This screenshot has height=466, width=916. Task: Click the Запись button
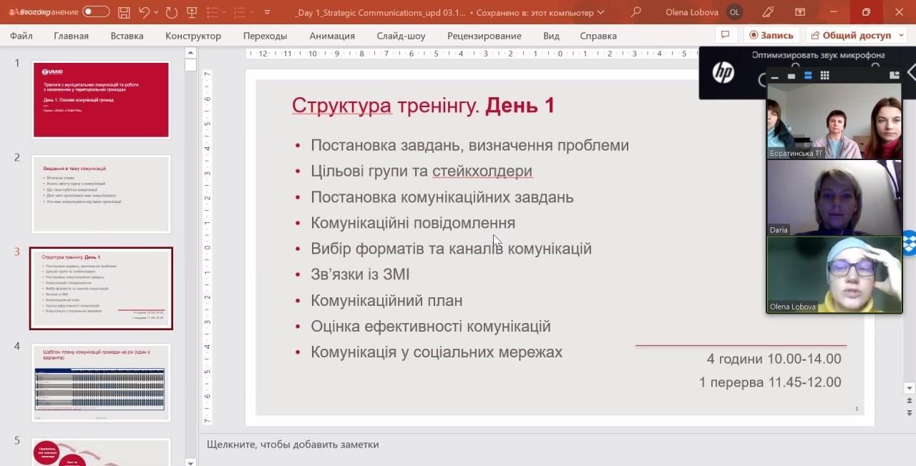point(771,35)
